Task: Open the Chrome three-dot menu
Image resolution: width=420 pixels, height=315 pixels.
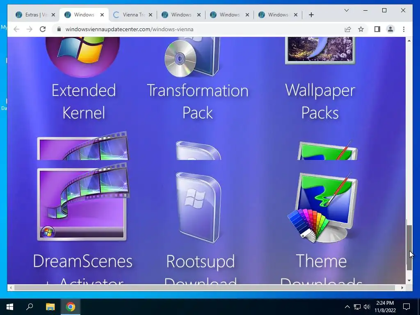Action: tap(404, 29)
